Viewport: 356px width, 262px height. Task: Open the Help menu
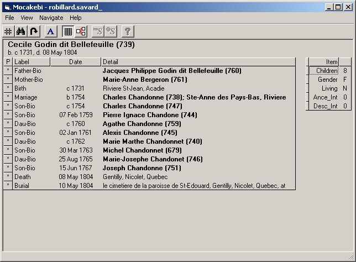point(75,18)
